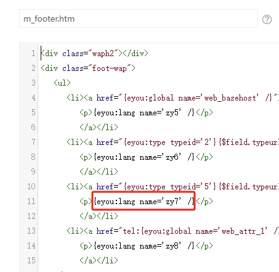Click the zy8 lang tag on line 14

pos(144,246)
